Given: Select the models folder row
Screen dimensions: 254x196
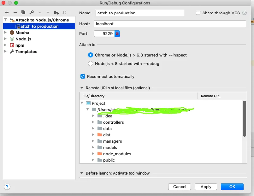Looking at the screenshot, I should [161, 147].
